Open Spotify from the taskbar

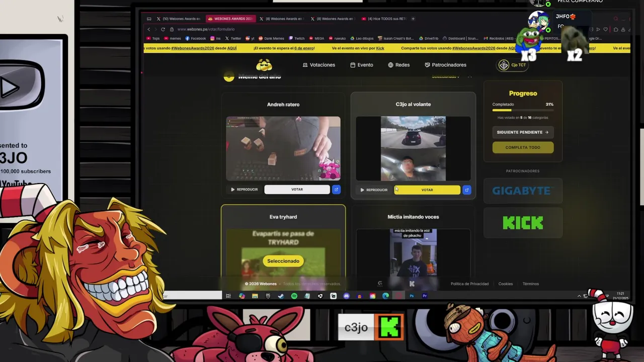click(294, 296)
